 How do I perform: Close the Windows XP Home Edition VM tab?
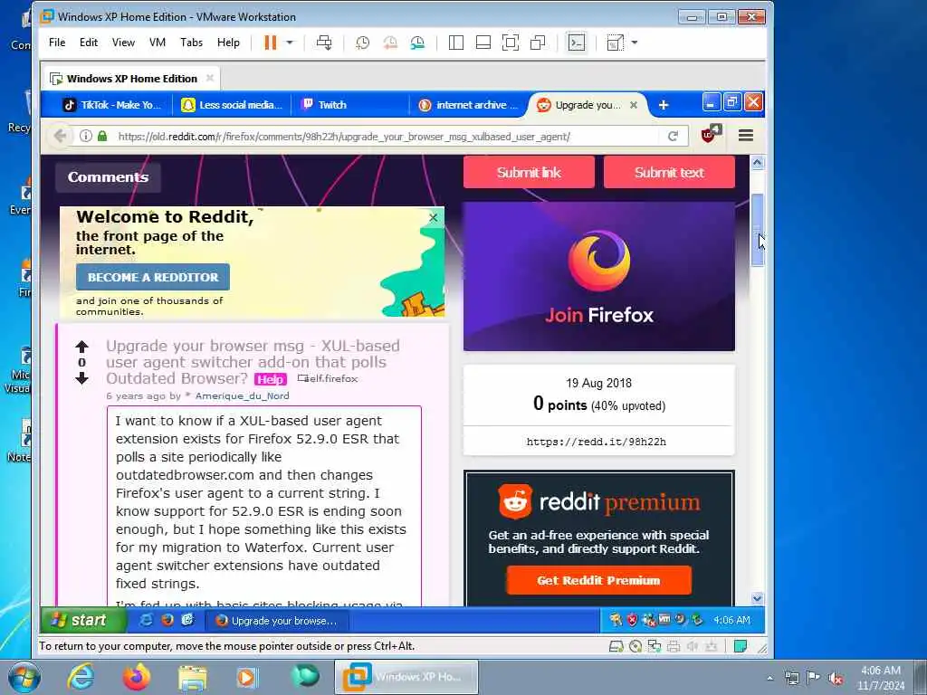coord(209,78)
